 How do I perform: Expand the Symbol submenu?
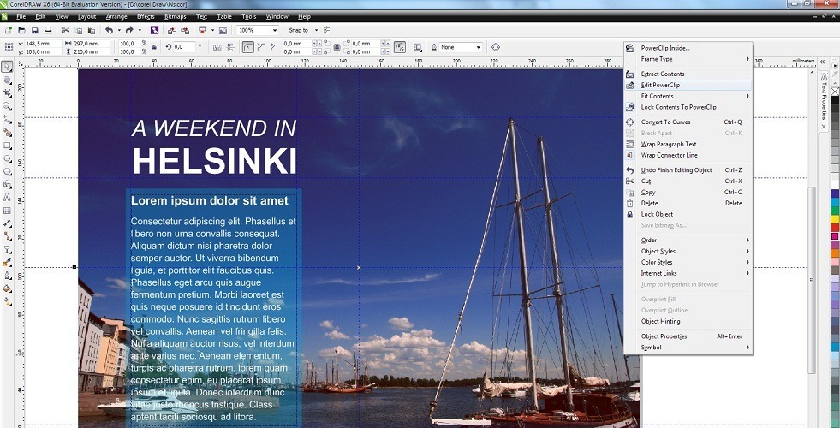pos(688,348)
